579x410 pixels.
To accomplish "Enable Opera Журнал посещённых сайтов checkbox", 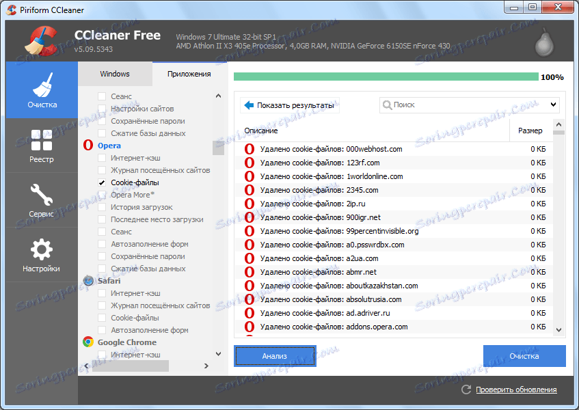I will pyautogui.click(x=102, y=170).
